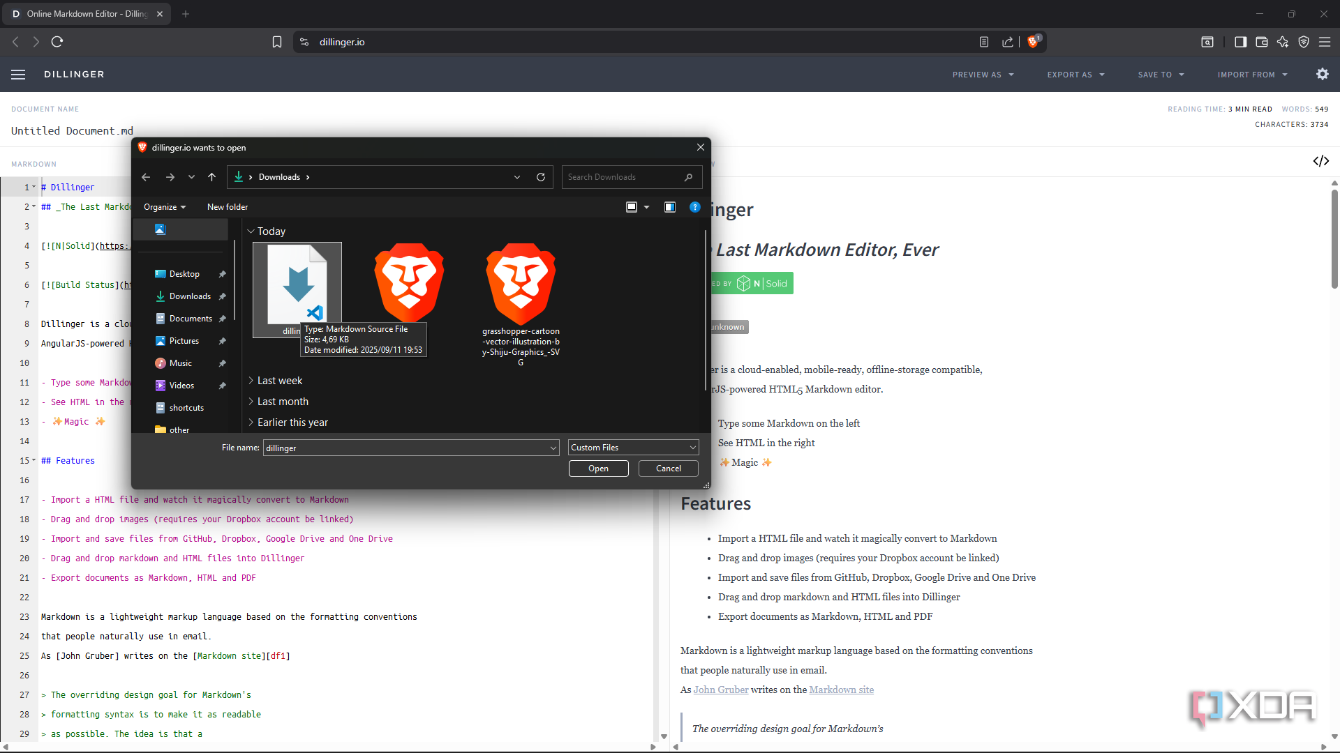Image resolution: width=1340 pixels, height=753 pixels.
Task: Select the grasshopper-cartoon SVG file
Action: coord(521,305)
